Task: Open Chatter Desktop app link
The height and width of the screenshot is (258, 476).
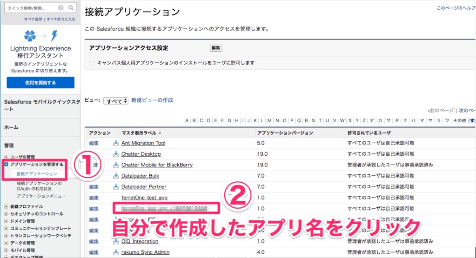Action: (x=141, y=154)
